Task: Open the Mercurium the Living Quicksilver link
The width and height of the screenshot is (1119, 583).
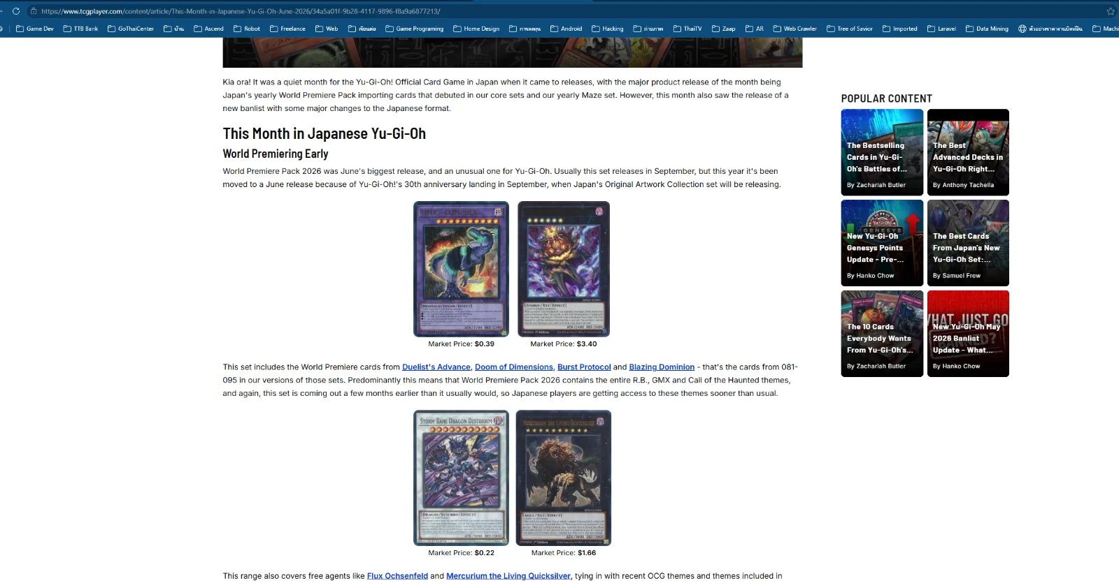Action: click(x=508, y=576)
